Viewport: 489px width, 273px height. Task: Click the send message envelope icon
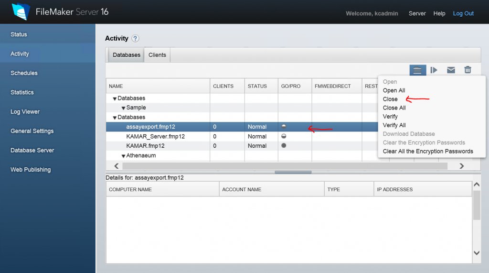pyautogui.click(x=451, y=70)
